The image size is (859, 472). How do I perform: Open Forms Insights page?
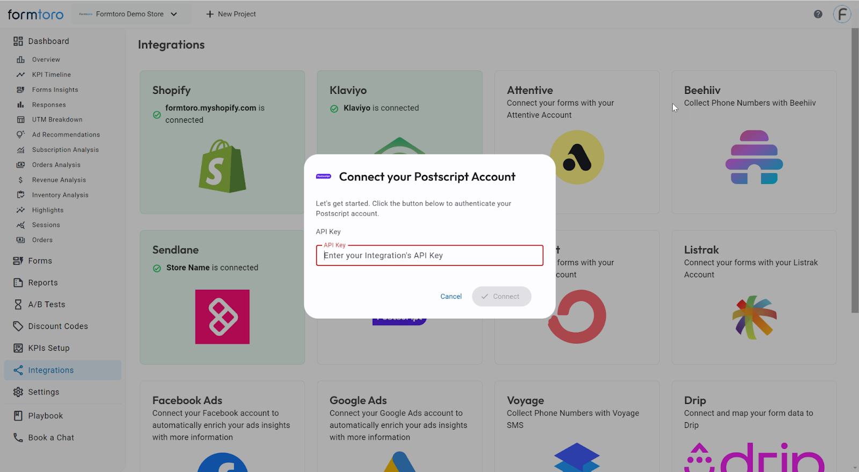[55, 90]
